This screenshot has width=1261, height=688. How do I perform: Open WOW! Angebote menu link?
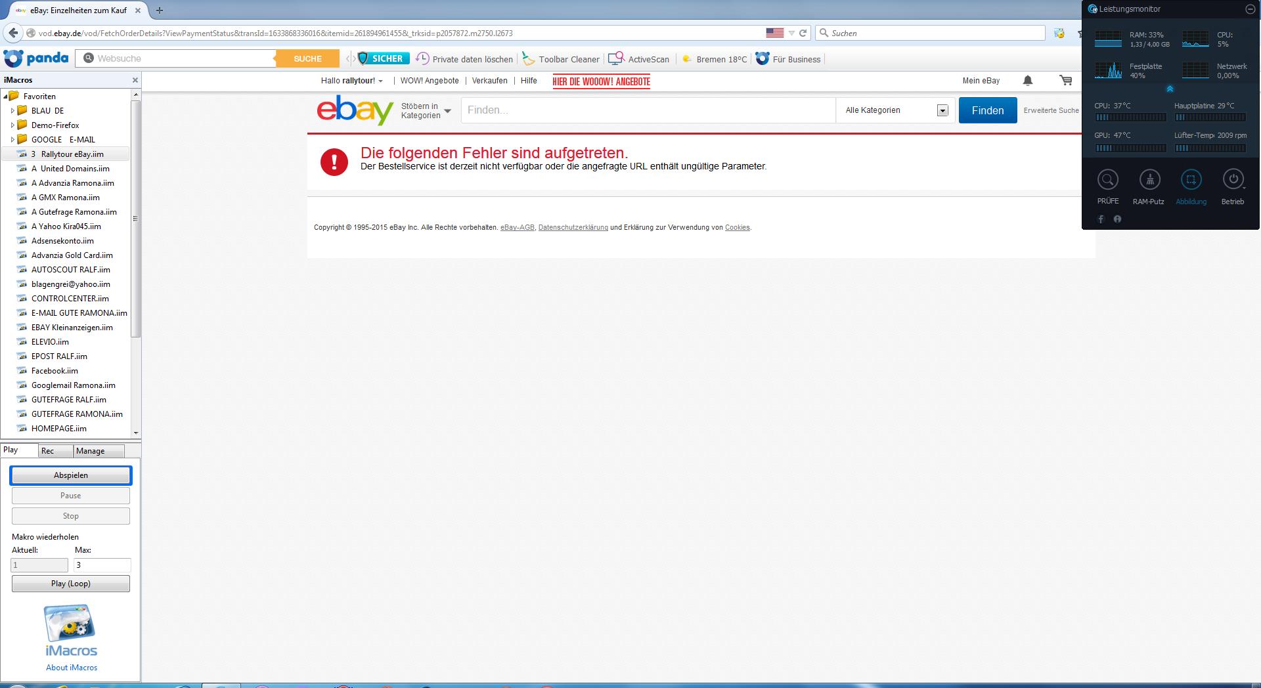pyautogui.click(x=430, y=81)
